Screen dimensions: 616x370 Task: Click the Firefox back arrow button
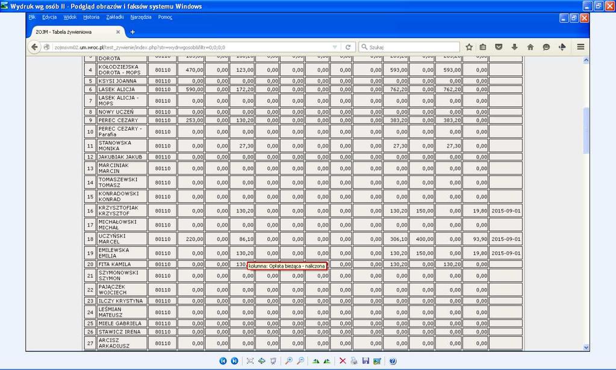click(34, 47)
